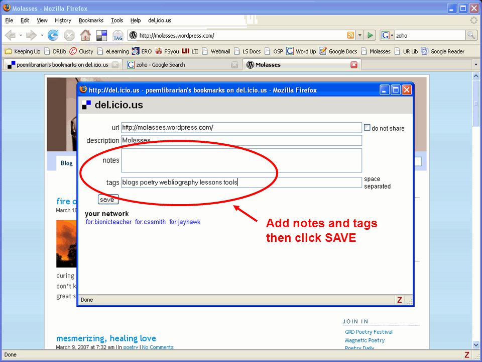Open LS Docs bookmark
482x362 pixels.
tap(247, 51)
